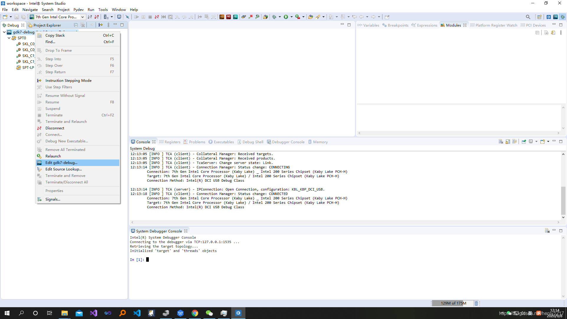The image size is (567, 319).
Task: Toggle Scroll Lock in Console view
Action: coord(508,142)
